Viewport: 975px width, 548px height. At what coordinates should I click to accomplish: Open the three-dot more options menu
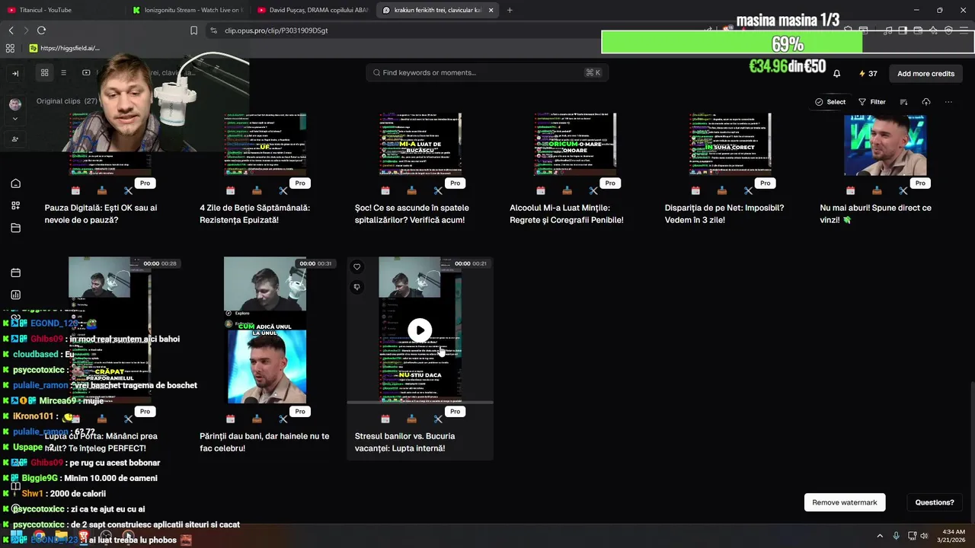coord(948,102)
